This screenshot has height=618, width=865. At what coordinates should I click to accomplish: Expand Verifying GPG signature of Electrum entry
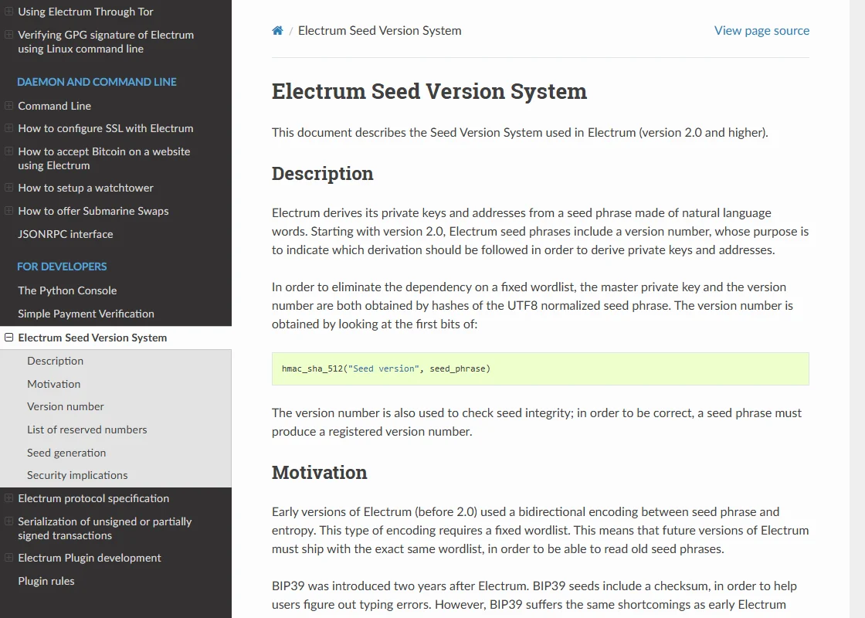tap(8, 34)
